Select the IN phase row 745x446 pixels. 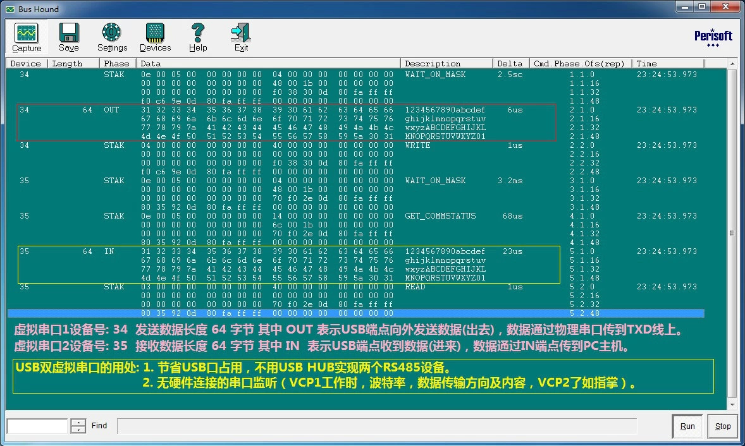pos(289,265)
